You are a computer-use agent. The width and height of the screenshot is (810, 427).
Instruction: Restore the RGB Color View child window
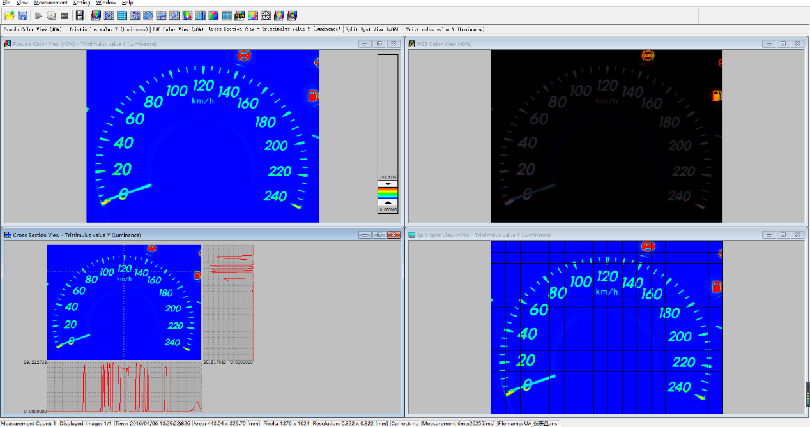783,43
